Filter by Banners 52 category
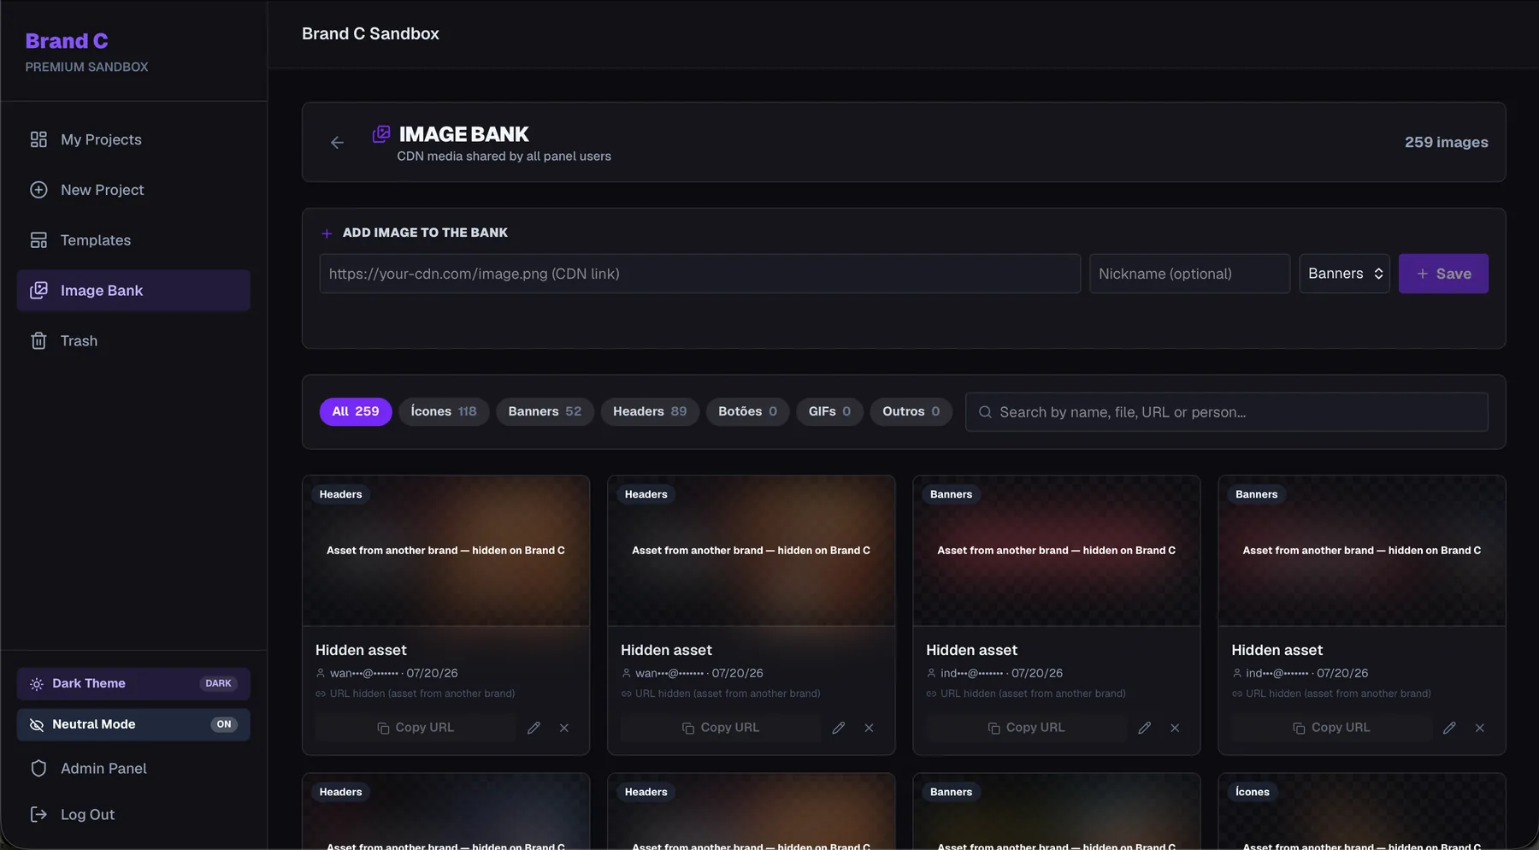1539x850 pixels. point(545,411)
